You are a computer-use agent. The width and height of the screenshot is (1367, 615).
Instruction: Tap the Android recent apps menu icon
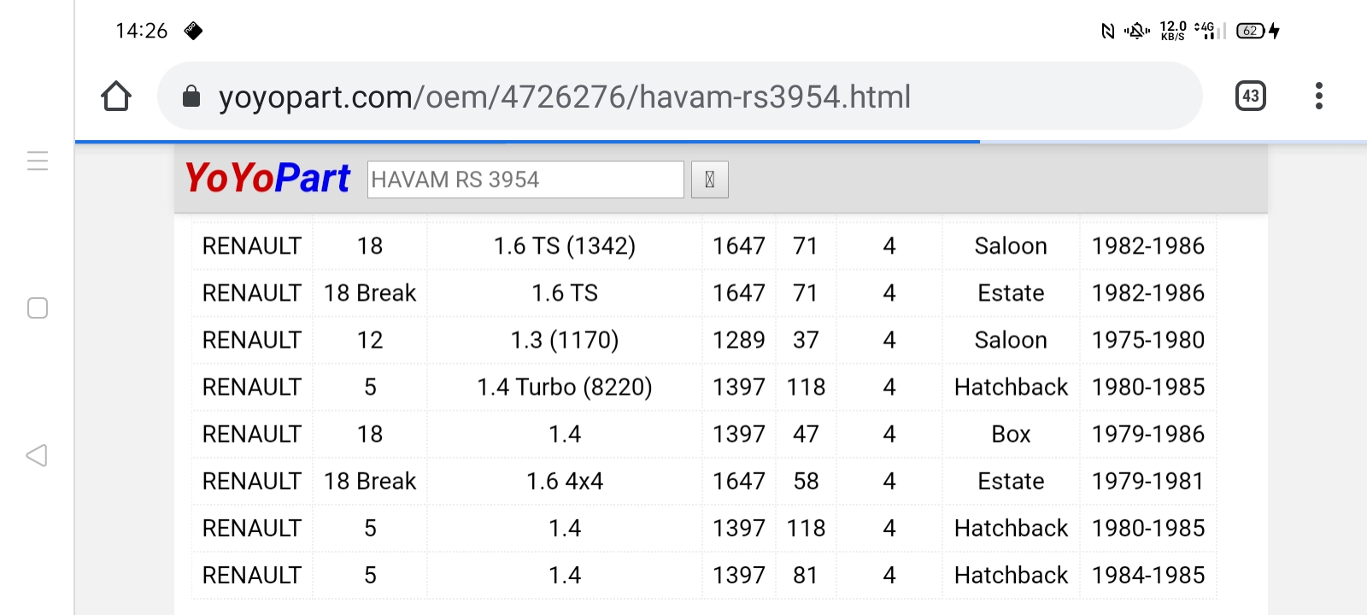(38, 161)
